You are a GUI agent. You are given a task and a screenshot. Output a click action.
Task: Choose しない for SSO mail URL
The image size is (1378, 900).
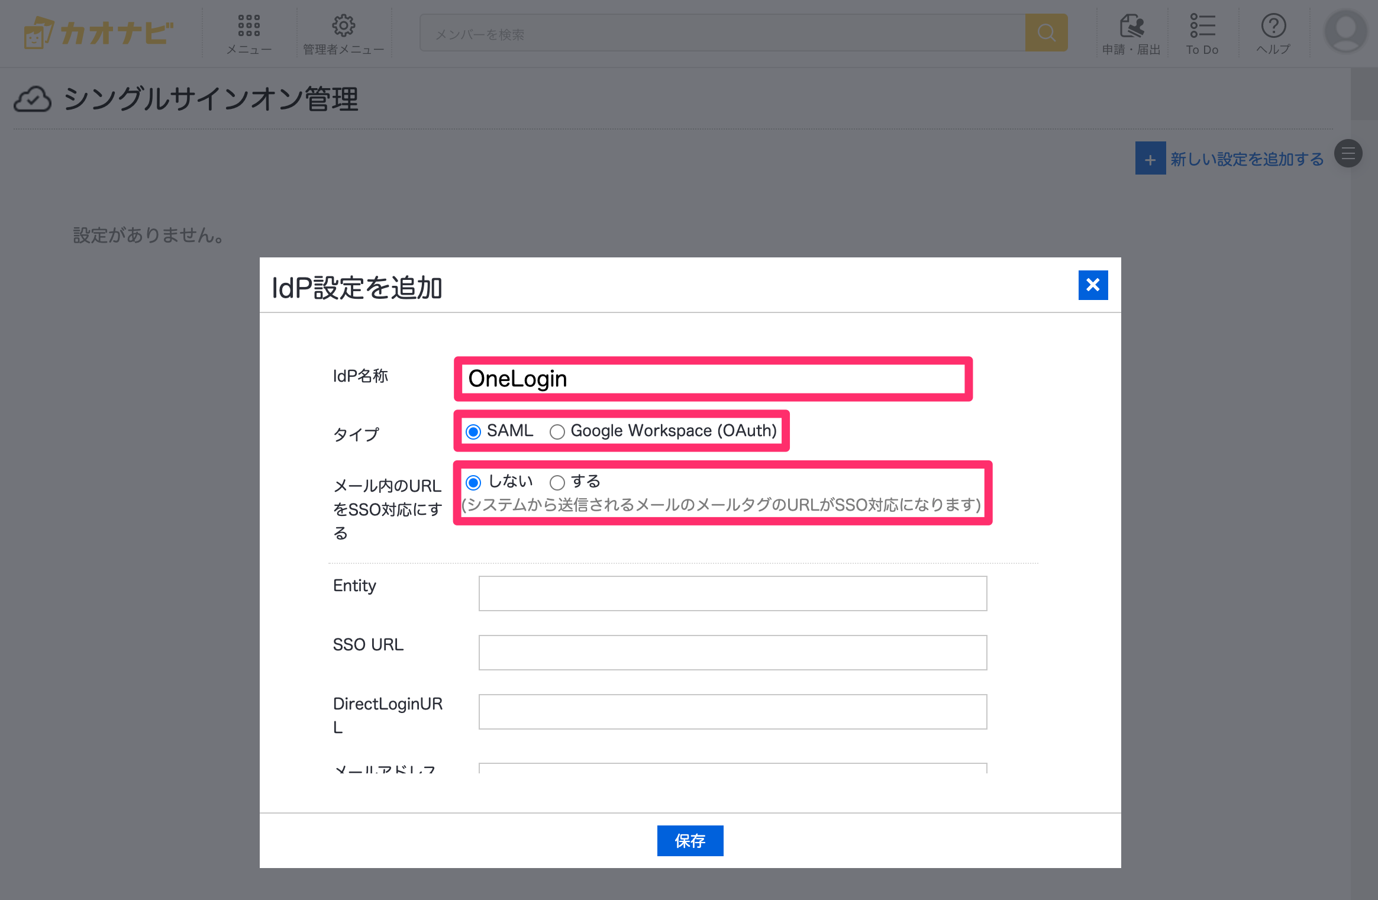point(473,483)
